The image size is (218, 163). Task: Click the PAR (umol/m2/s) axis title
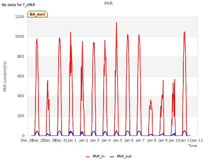pos(5,76)
